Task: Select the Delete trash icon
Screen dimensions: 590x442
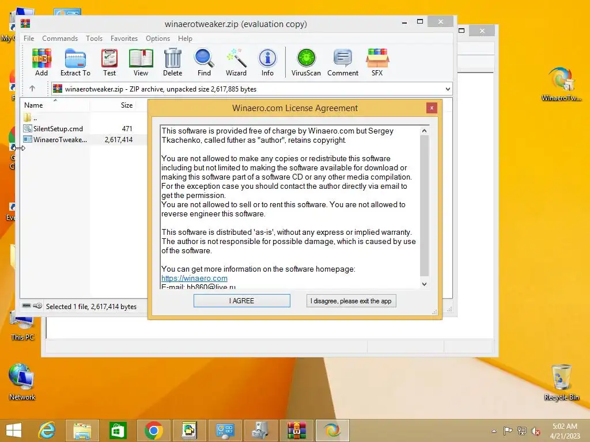Action: [x=173, y=62]
